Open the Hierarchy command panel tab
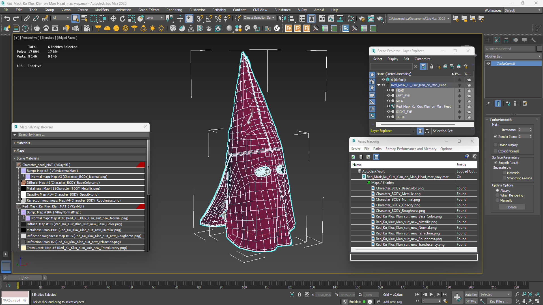The width and height of the screenshot is (543, 305). tap(506, 40)
